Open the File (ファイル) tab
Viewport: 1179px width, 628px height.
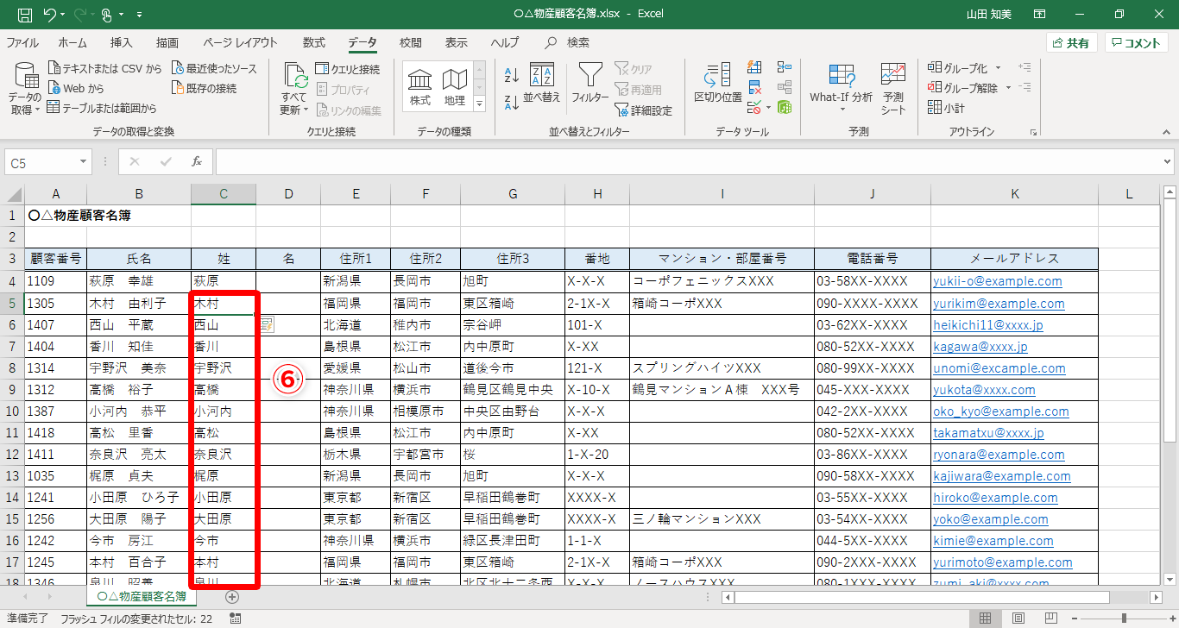click(x=22, y=42)
